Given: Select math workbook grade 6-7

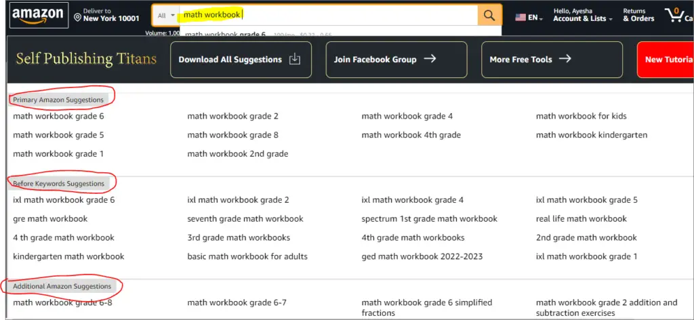Looking at the screenshot, I should 237,303.
